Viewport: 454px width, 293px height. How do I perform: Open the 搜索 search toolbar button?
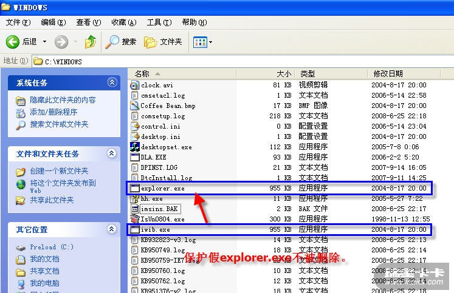[x=120, y=42]
